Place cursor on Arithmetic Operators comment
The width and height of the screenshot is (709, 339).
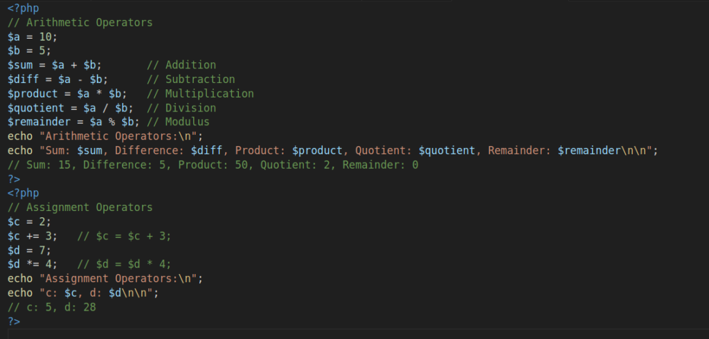pos(80,23)
